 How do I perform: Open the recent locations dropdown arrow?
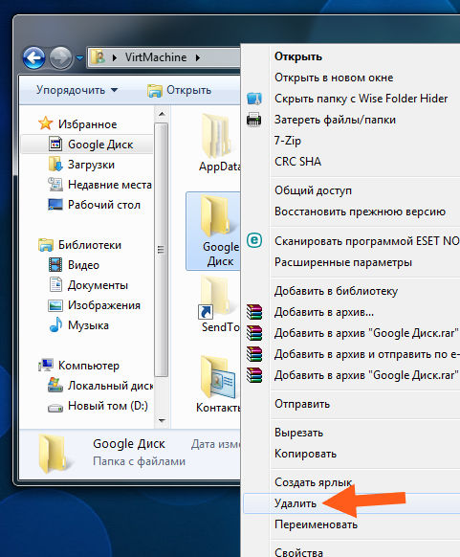pyautogui.click(x=80, y=57)
